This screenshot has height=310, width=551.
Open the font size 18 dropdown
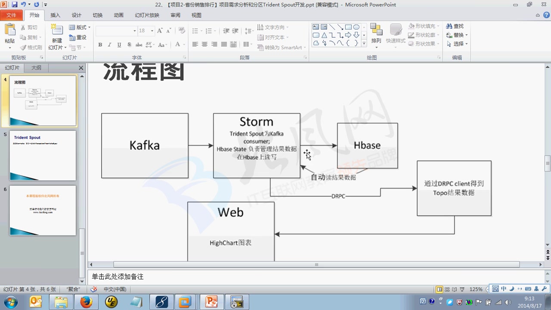coord(152,31)
